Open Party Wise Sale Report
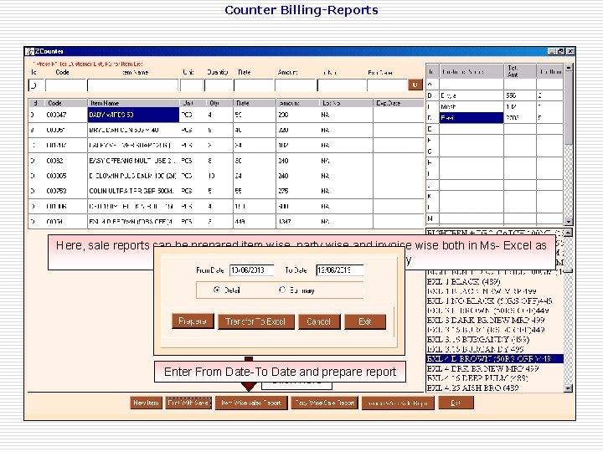603x452 pixels. click(x=325, y=403)
